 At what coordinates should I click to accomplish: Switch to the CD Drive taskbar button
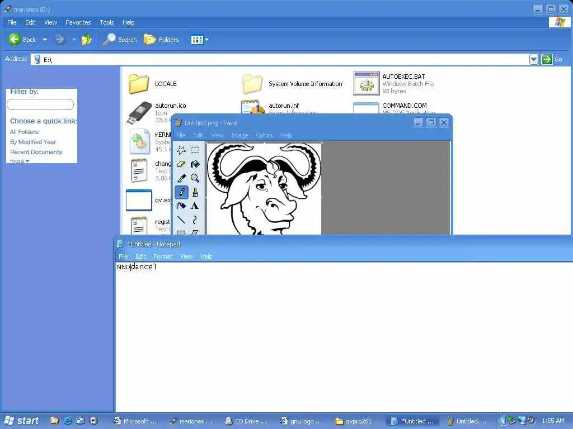246,421
